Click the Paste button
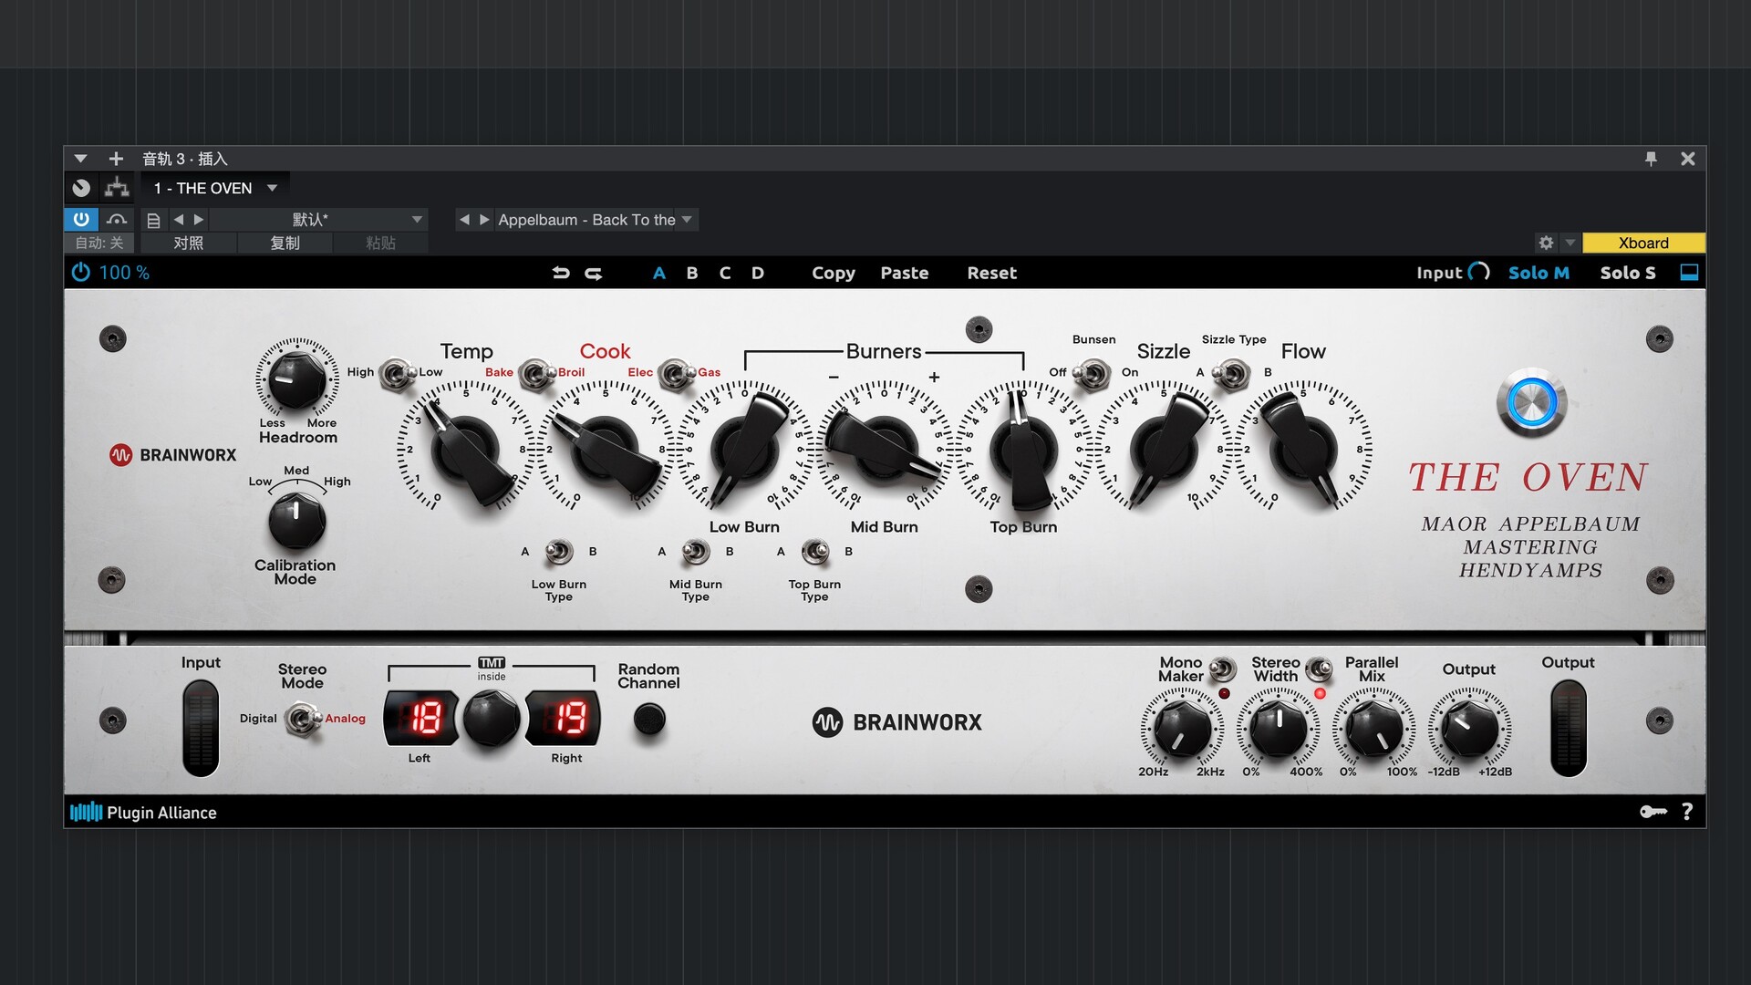1751x985 pixels. point(905,273)
